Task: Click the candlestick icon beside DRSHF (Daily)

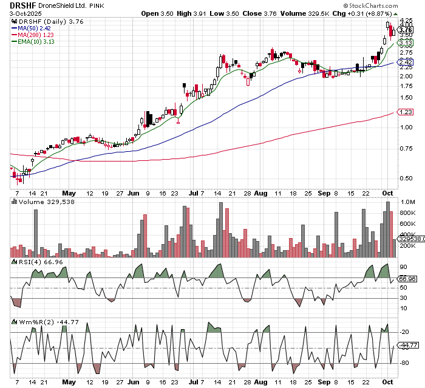Action: tap(15, 21)
